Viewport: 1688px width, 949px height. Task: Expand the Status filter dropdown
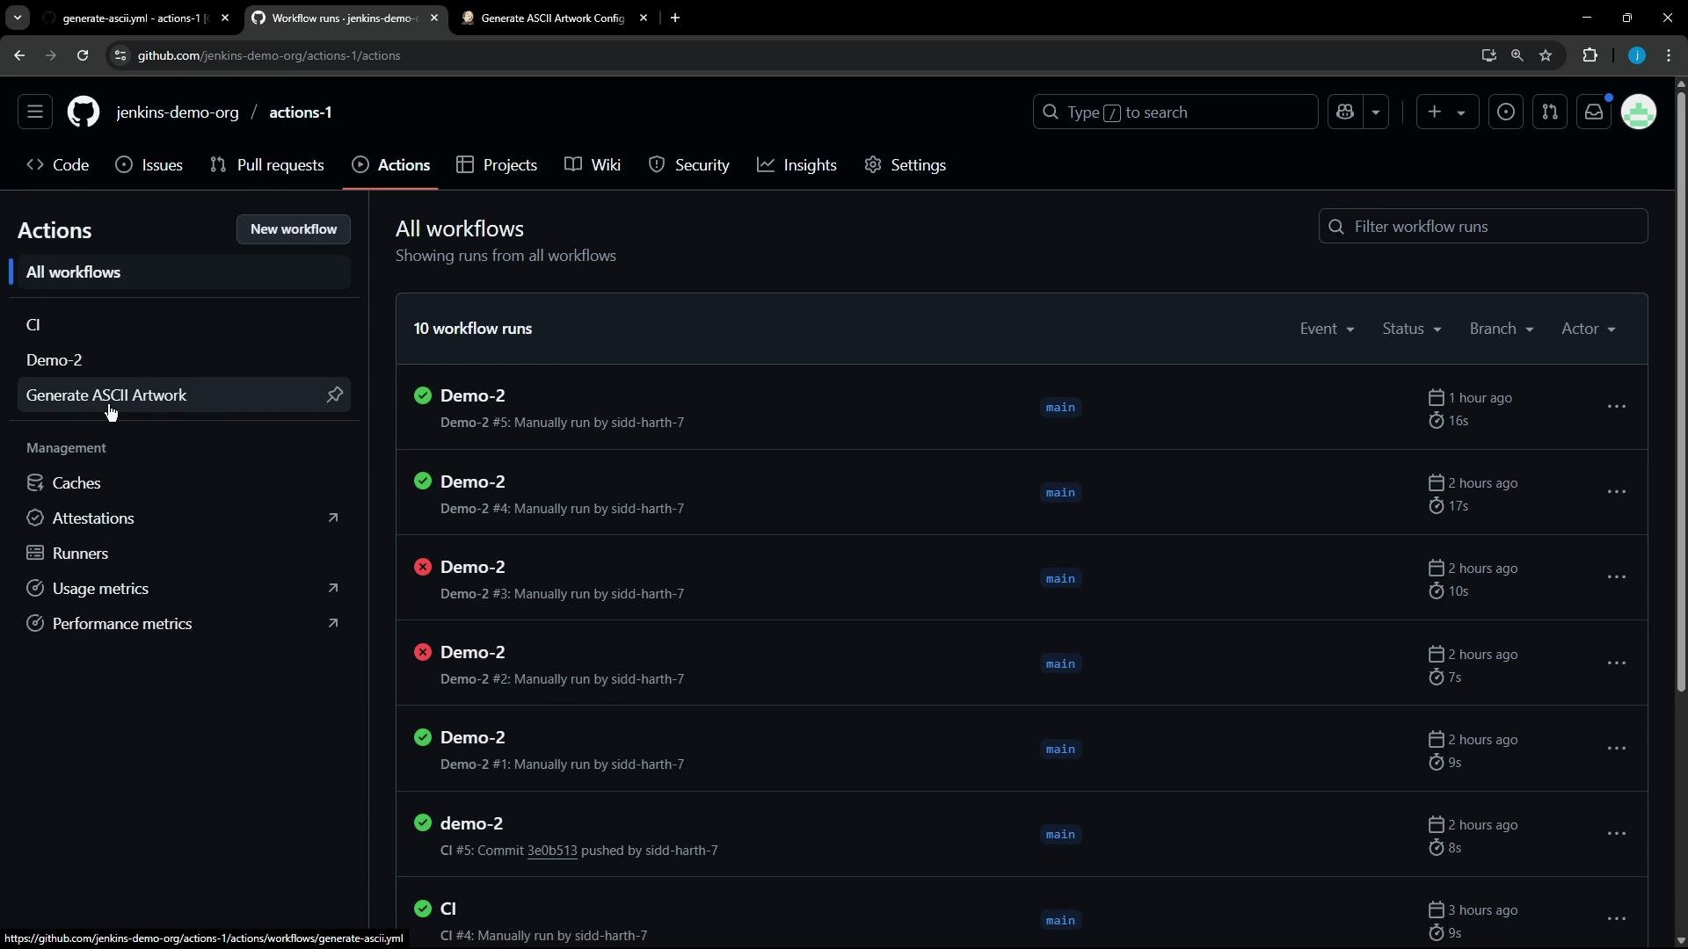[1412, 329]
